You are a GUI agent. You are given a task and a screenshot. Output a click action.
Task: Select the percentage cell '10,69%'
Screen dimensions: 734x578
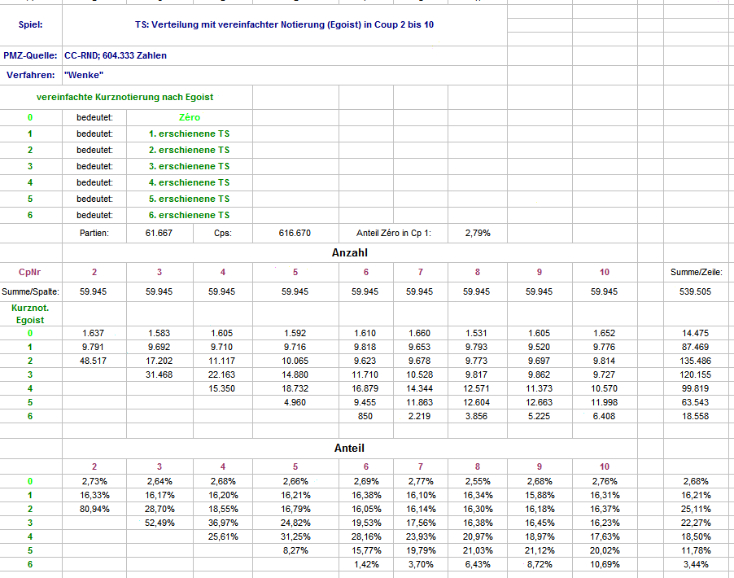[x=605, y=564]
